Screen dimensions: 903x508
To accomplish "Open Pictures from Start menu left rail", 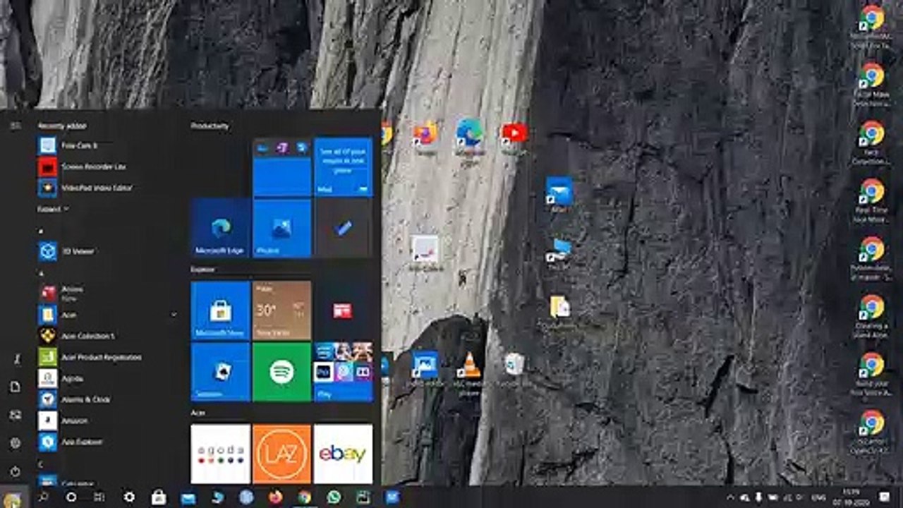I will 15,415.
